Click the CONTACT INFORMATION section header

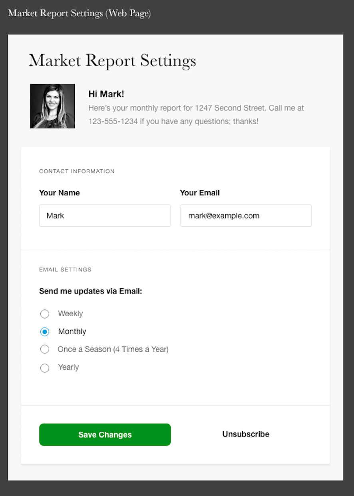(x=77, y=171)
